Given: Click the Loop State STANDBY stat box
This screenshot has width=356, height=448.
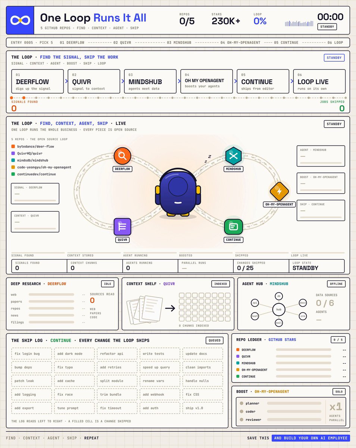Looking at the screenshot, I should tap(317, 266).
